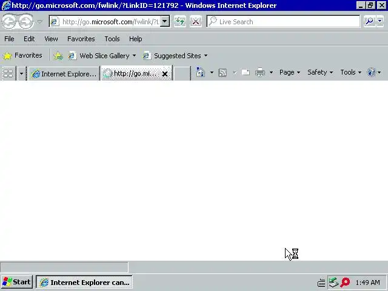388x291 pixels.
Task: Open the tab list dropdown arrow
Action: tap(21, 73)
